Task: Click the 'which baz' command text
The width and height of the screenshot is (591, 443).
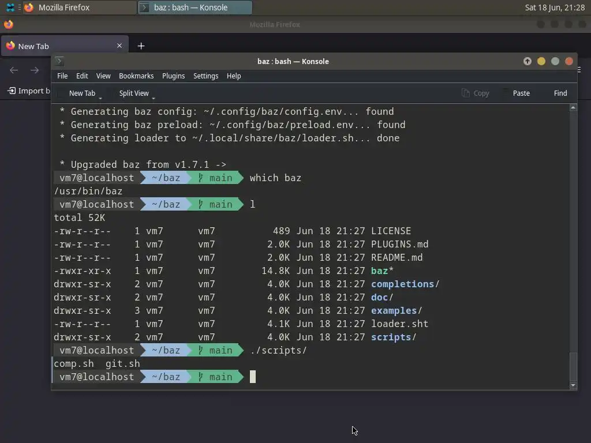Action: (x=275, y=178)
